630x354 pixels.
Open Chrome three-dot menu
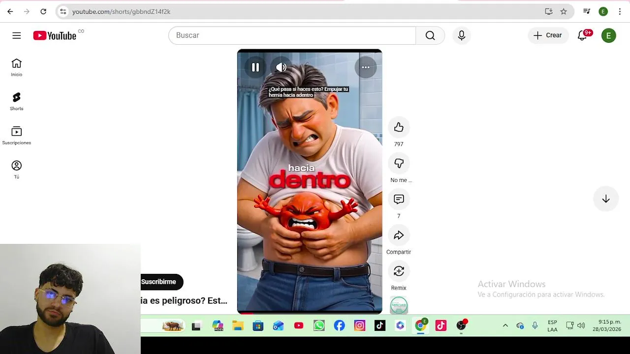coord(620,11)
